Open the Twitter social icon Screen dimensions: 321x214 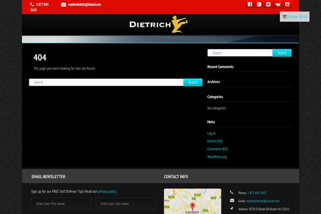(x=268, y=4)
